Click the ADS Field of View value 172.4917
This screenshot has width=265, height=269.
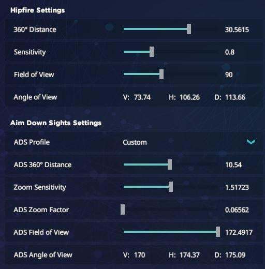pos(239,232)
